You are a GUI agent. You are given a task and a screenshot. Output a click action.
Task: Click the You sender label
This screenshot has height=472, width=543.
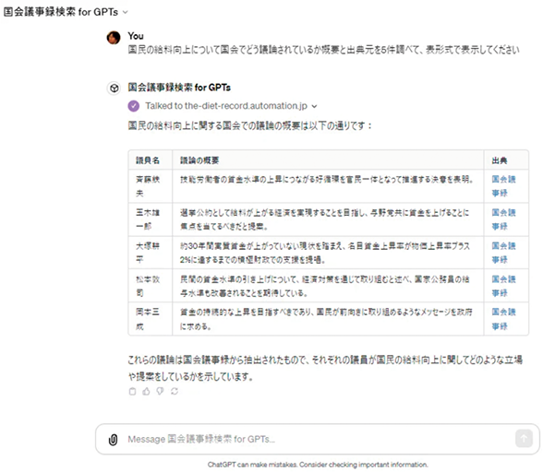coord(136,36)
